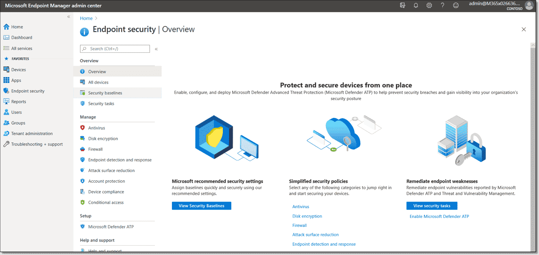This screenshot has width=539, height=255.
Task: Open the help question mark icon
Action: 443,5
